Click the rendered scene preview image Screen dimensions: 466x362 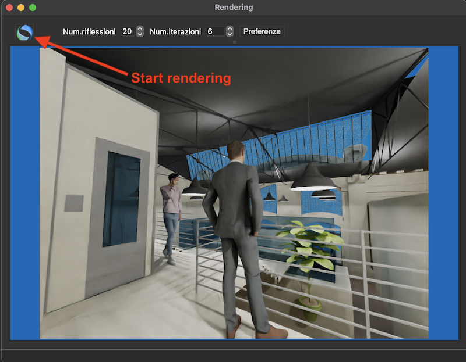[234, 193]
